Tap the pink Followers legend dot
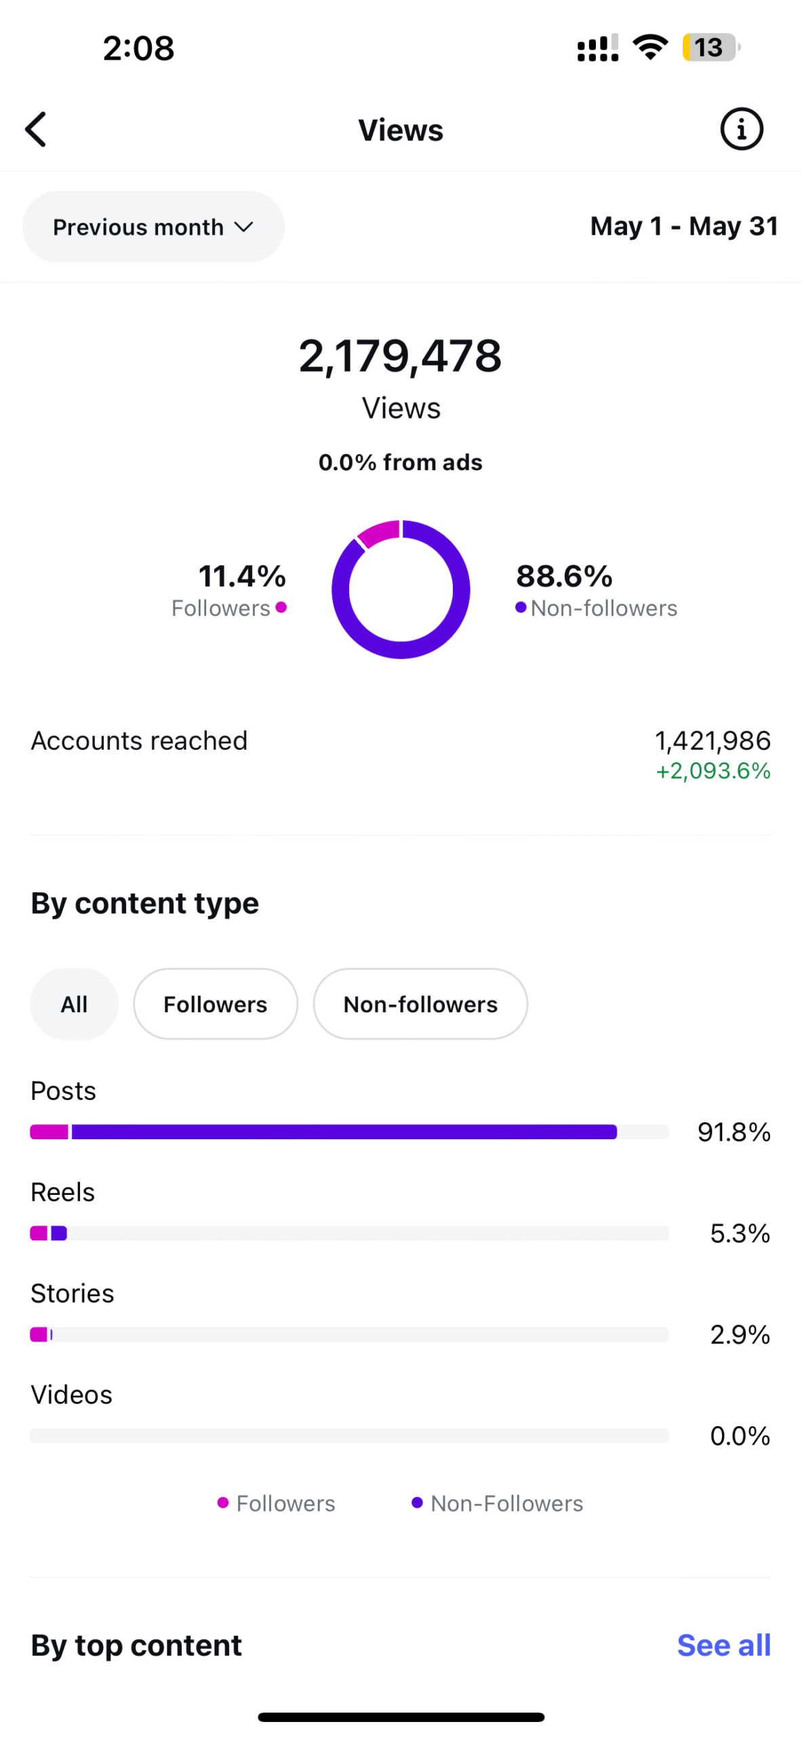The image size is (802, 1737). click(223, 1502)
